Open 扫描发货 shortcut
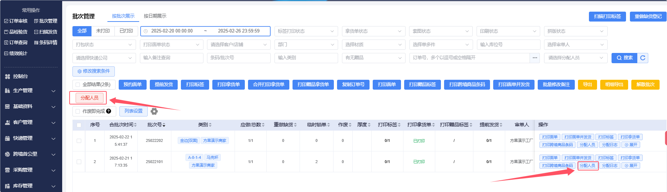Screen dimensions: 667x192 (x=46, y=32)
